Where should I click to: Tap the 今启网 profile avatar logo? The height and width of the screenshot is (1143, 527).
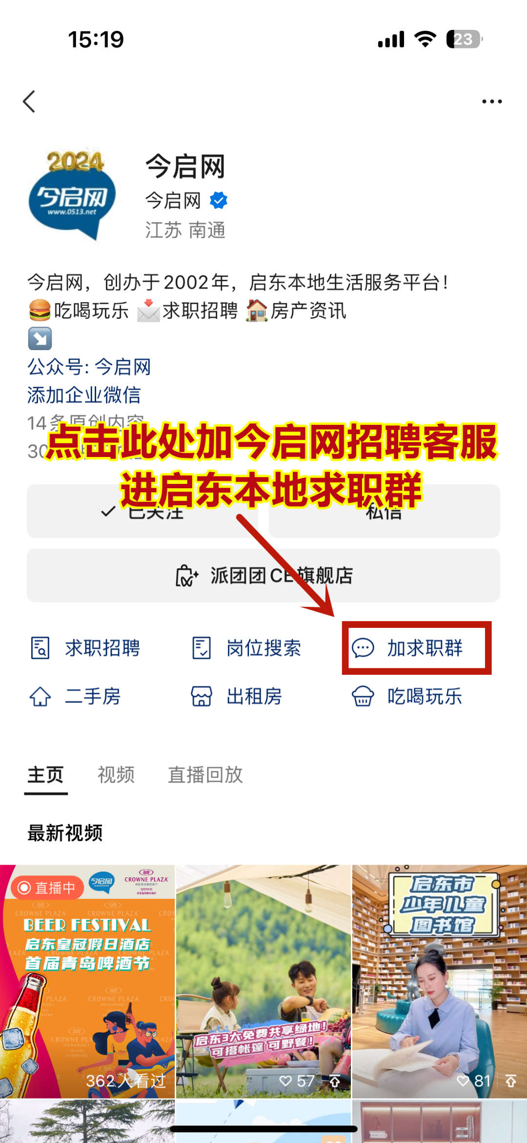point(72,195)
